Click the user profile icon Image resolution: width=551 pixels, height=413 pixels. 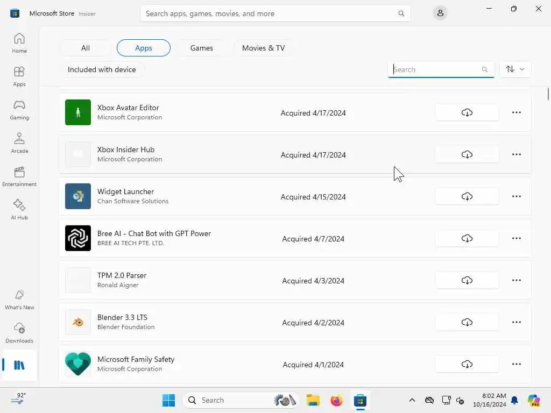coord(440,13)
